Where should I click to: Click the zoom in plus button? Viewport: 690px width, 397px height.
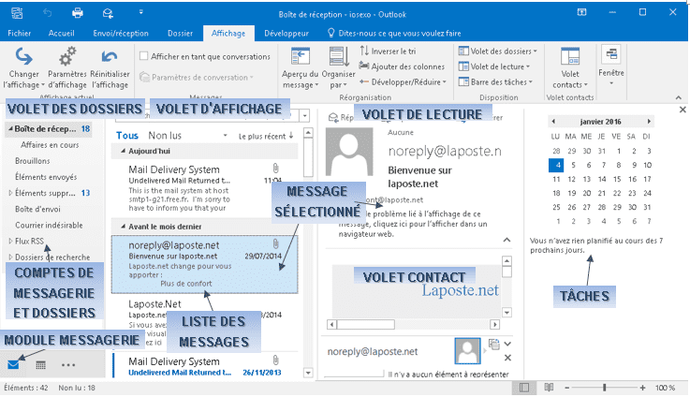642,388
